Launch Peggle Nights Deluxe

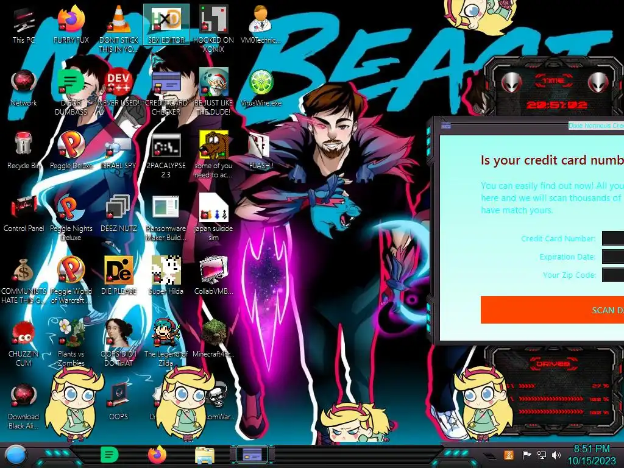pyautogui.click(x=71, y=218)
